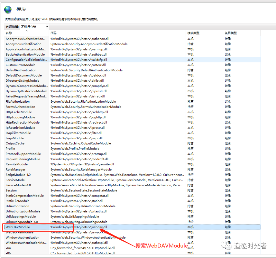Select the Session module entry
Screen dimensions: 276x258
tap(11, 190)
